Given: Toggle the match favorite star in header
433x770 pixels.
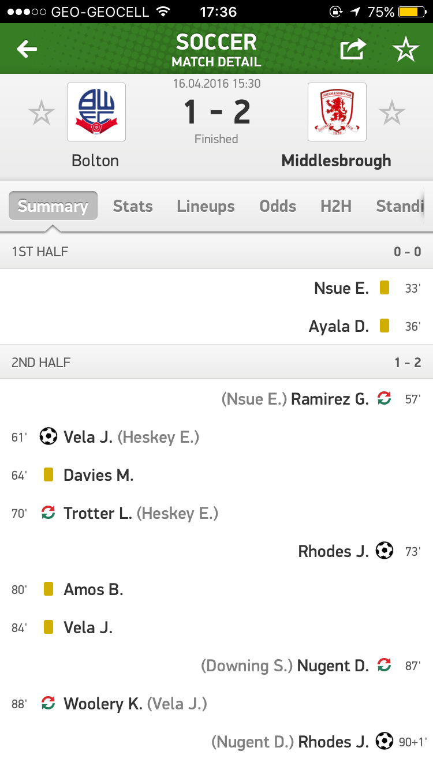Looking at the screenshot, I should pyautogui.click(x=406, y=50).
